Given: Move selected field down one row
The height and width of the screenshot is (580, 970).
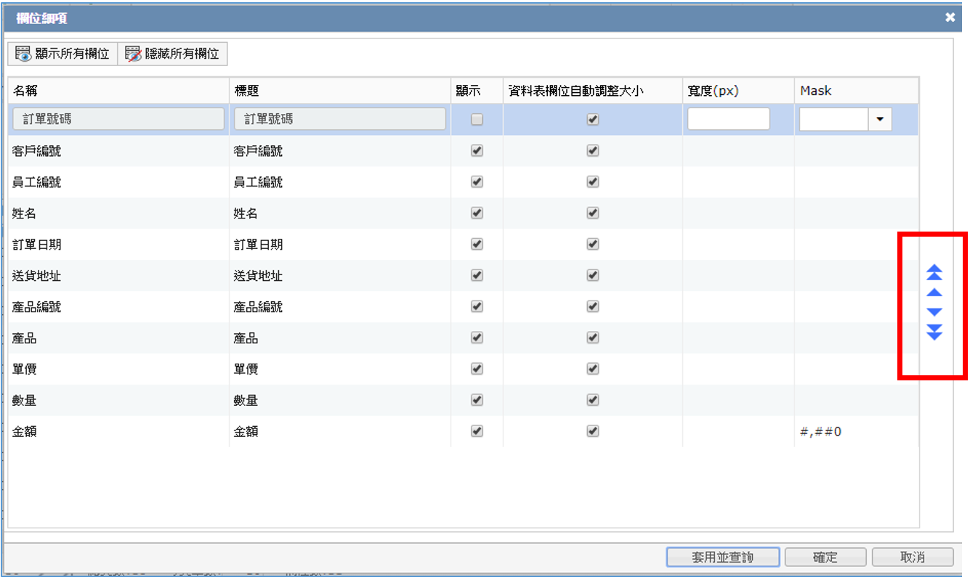Looking at the screenshot, I should (934, 312).
